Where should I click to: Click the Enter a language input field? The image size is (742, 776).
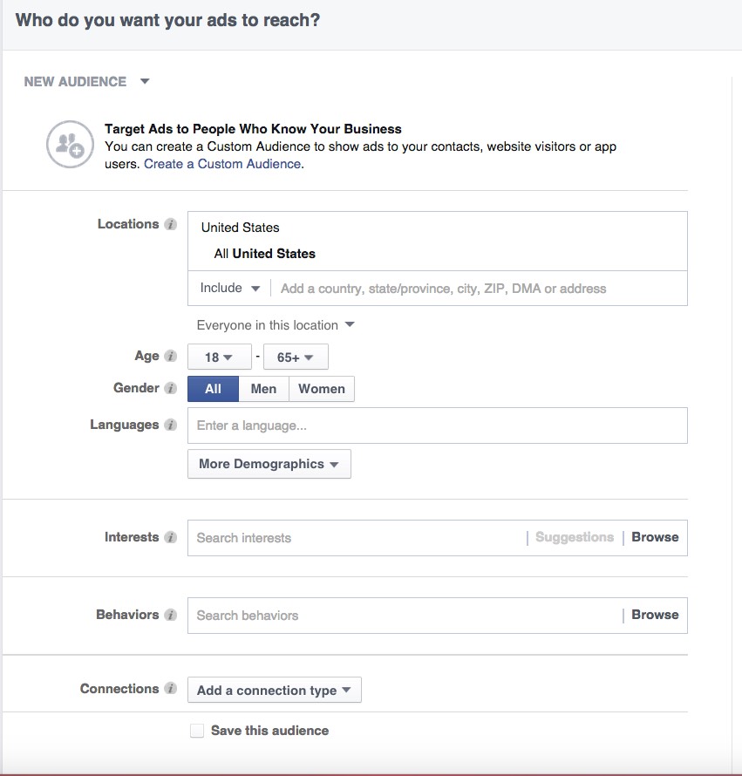click(x=436, y=426)
